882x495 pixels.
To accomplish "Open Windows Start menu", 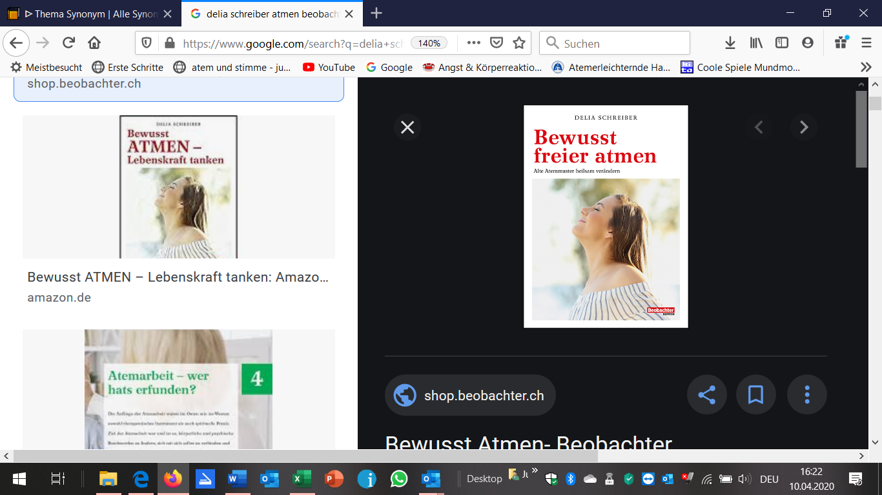I will [19, 479].
